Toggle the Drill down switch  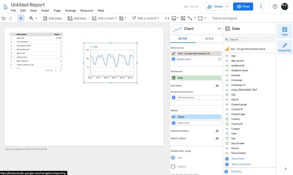216,86
